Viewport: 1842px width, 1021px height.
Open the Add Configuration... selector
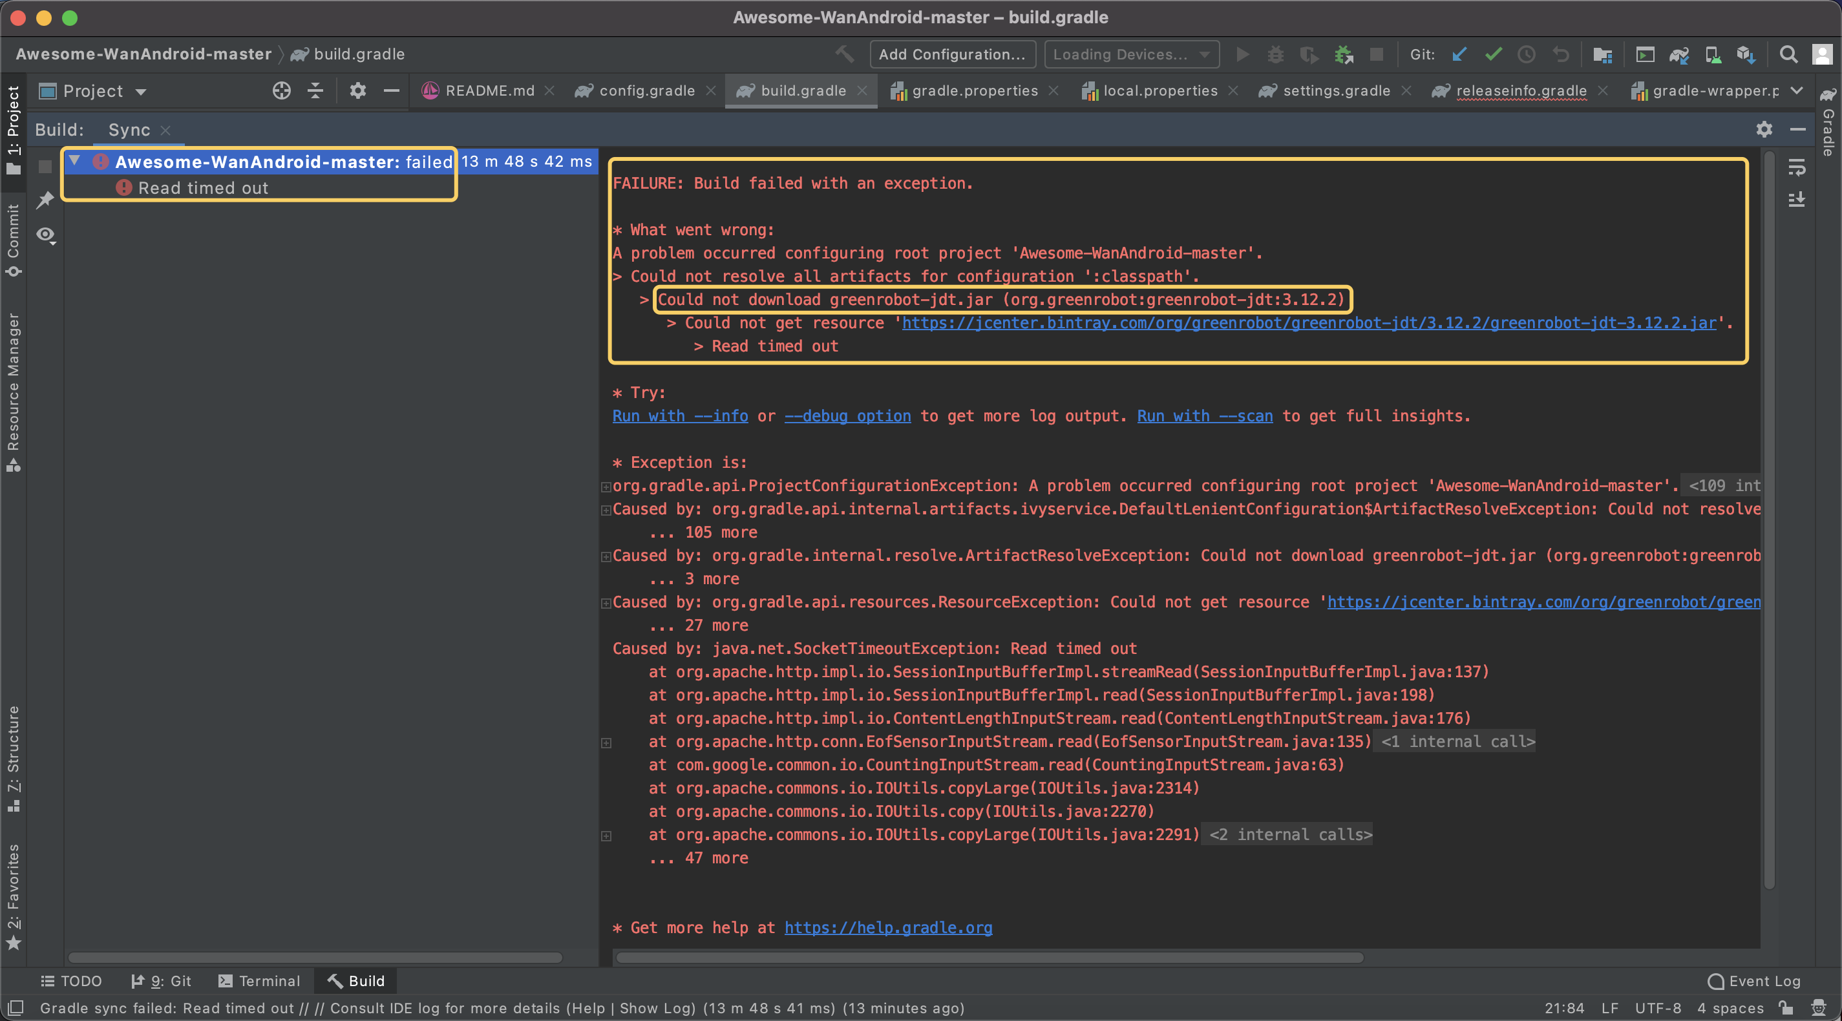(x=953, y=54)
